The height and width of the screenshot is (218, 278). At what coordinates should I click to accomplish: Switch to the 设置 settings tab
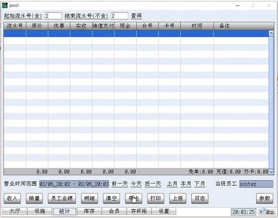click(x=164, y=211)
